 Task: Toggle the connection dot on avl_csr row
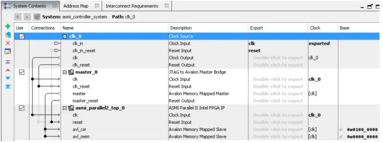coord(45,129)
